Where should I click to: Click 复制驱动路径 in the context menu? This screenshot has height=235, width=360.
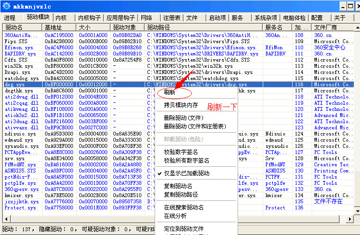181,194
